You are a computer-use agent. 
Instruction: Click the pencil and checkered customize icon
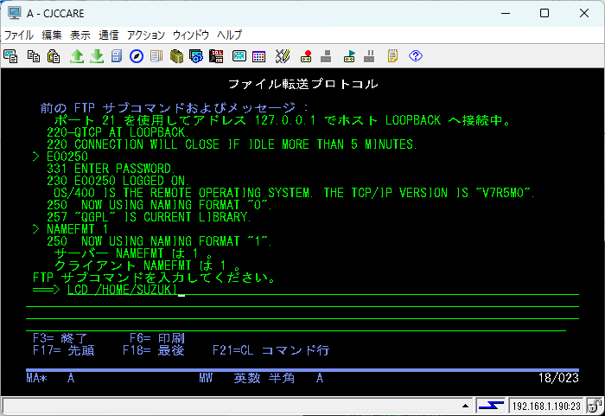[283, 56]
